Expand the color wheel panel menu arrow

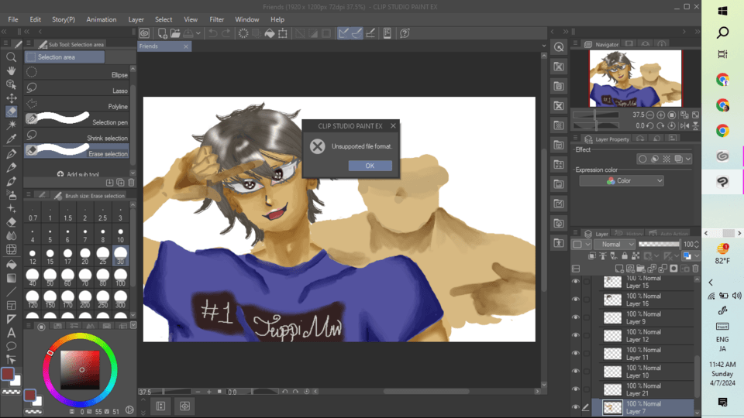coord(133,326)
